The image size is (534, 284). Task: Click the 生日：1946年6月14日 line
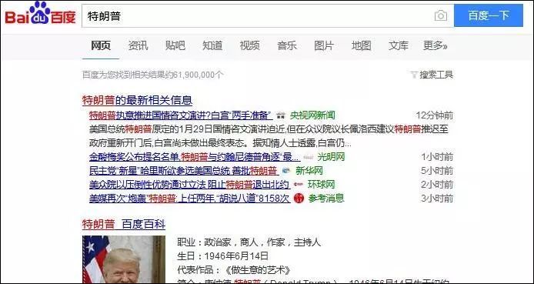[x=222, y=256]
